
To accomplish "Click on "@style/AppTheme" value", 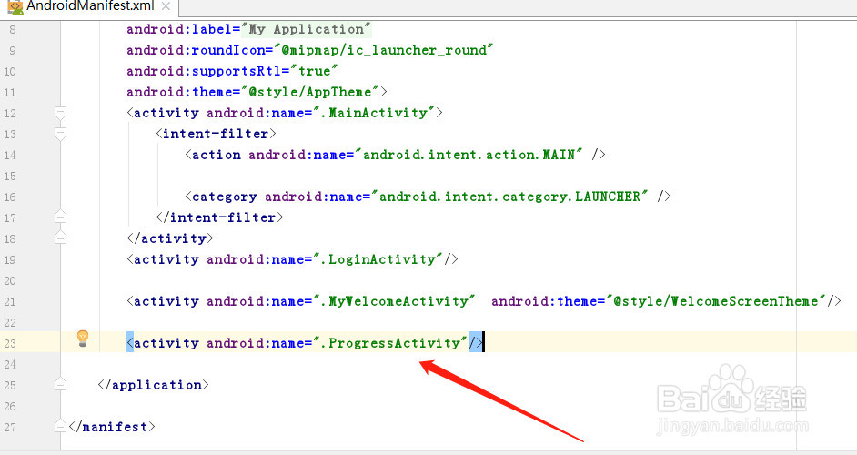I will point(310,92).
